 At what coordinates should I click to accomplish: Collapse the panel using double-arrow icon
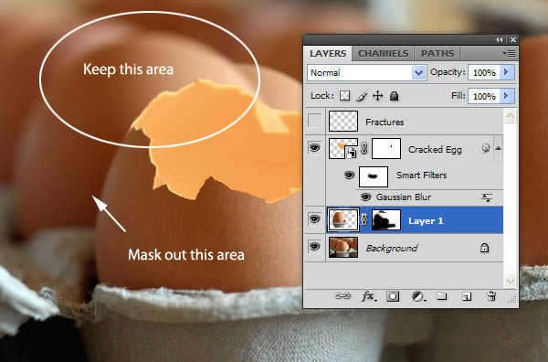(500, 40)
